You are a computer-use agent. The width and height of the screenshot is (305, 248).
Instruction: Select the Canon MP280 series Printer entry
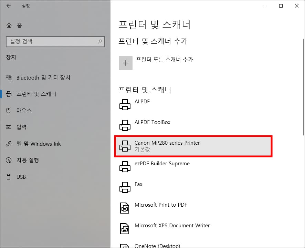pos(167,146)
